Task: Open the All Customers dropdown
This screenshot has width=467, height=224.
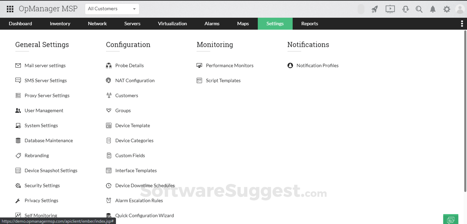Action: pyautogui.click(x=112, y=9)
